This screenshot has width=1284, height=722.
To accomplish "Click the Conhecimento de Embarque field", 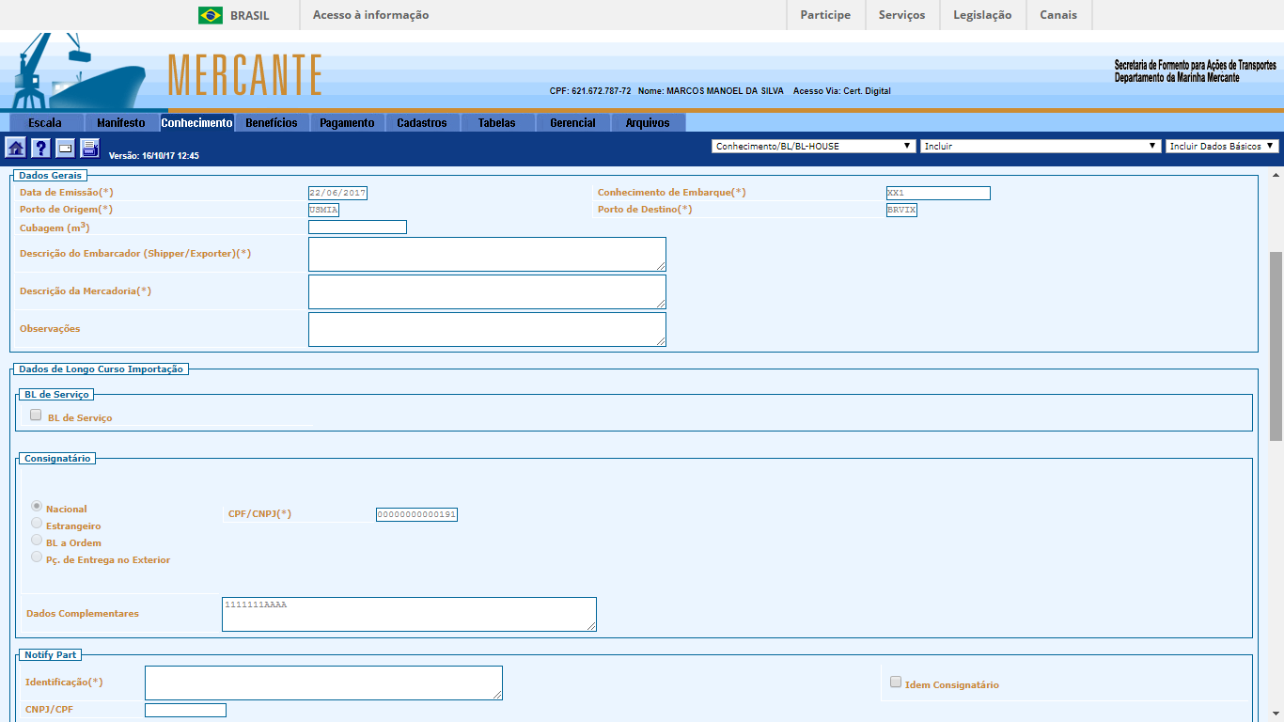I will click(x=938, y=193).
